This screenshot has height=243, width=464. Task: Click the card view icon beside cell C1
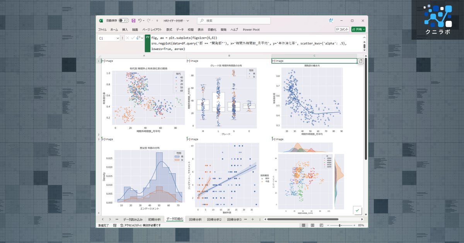(x=360, y=61)
